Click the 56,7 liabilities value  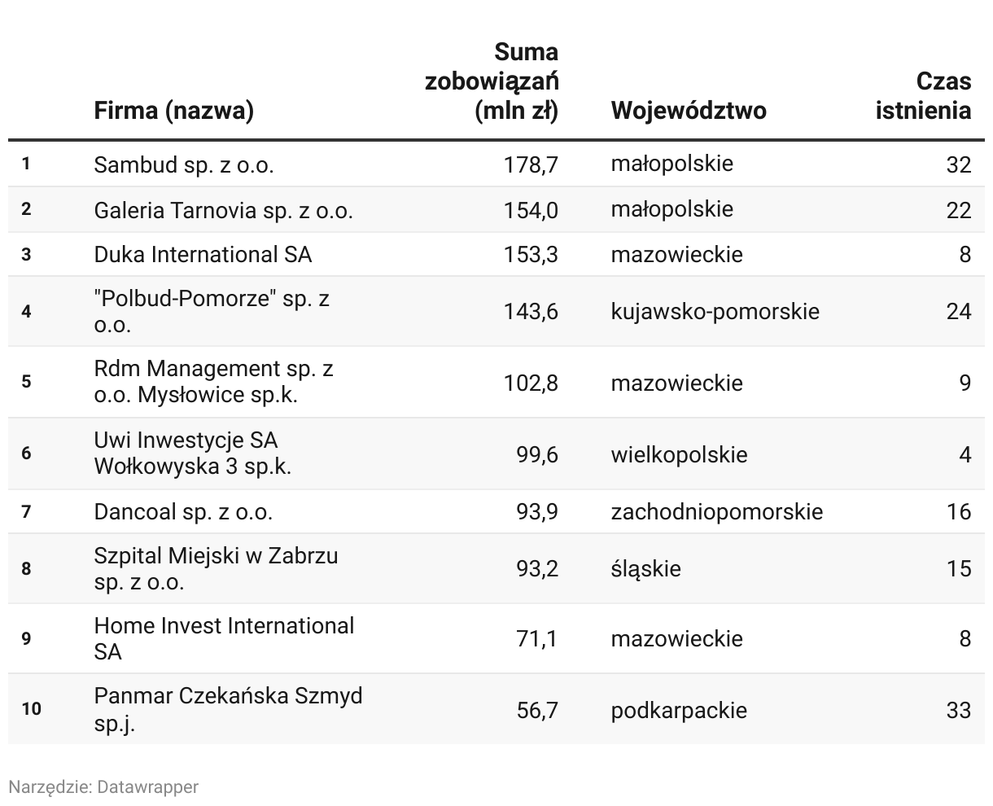coord(537,710)
